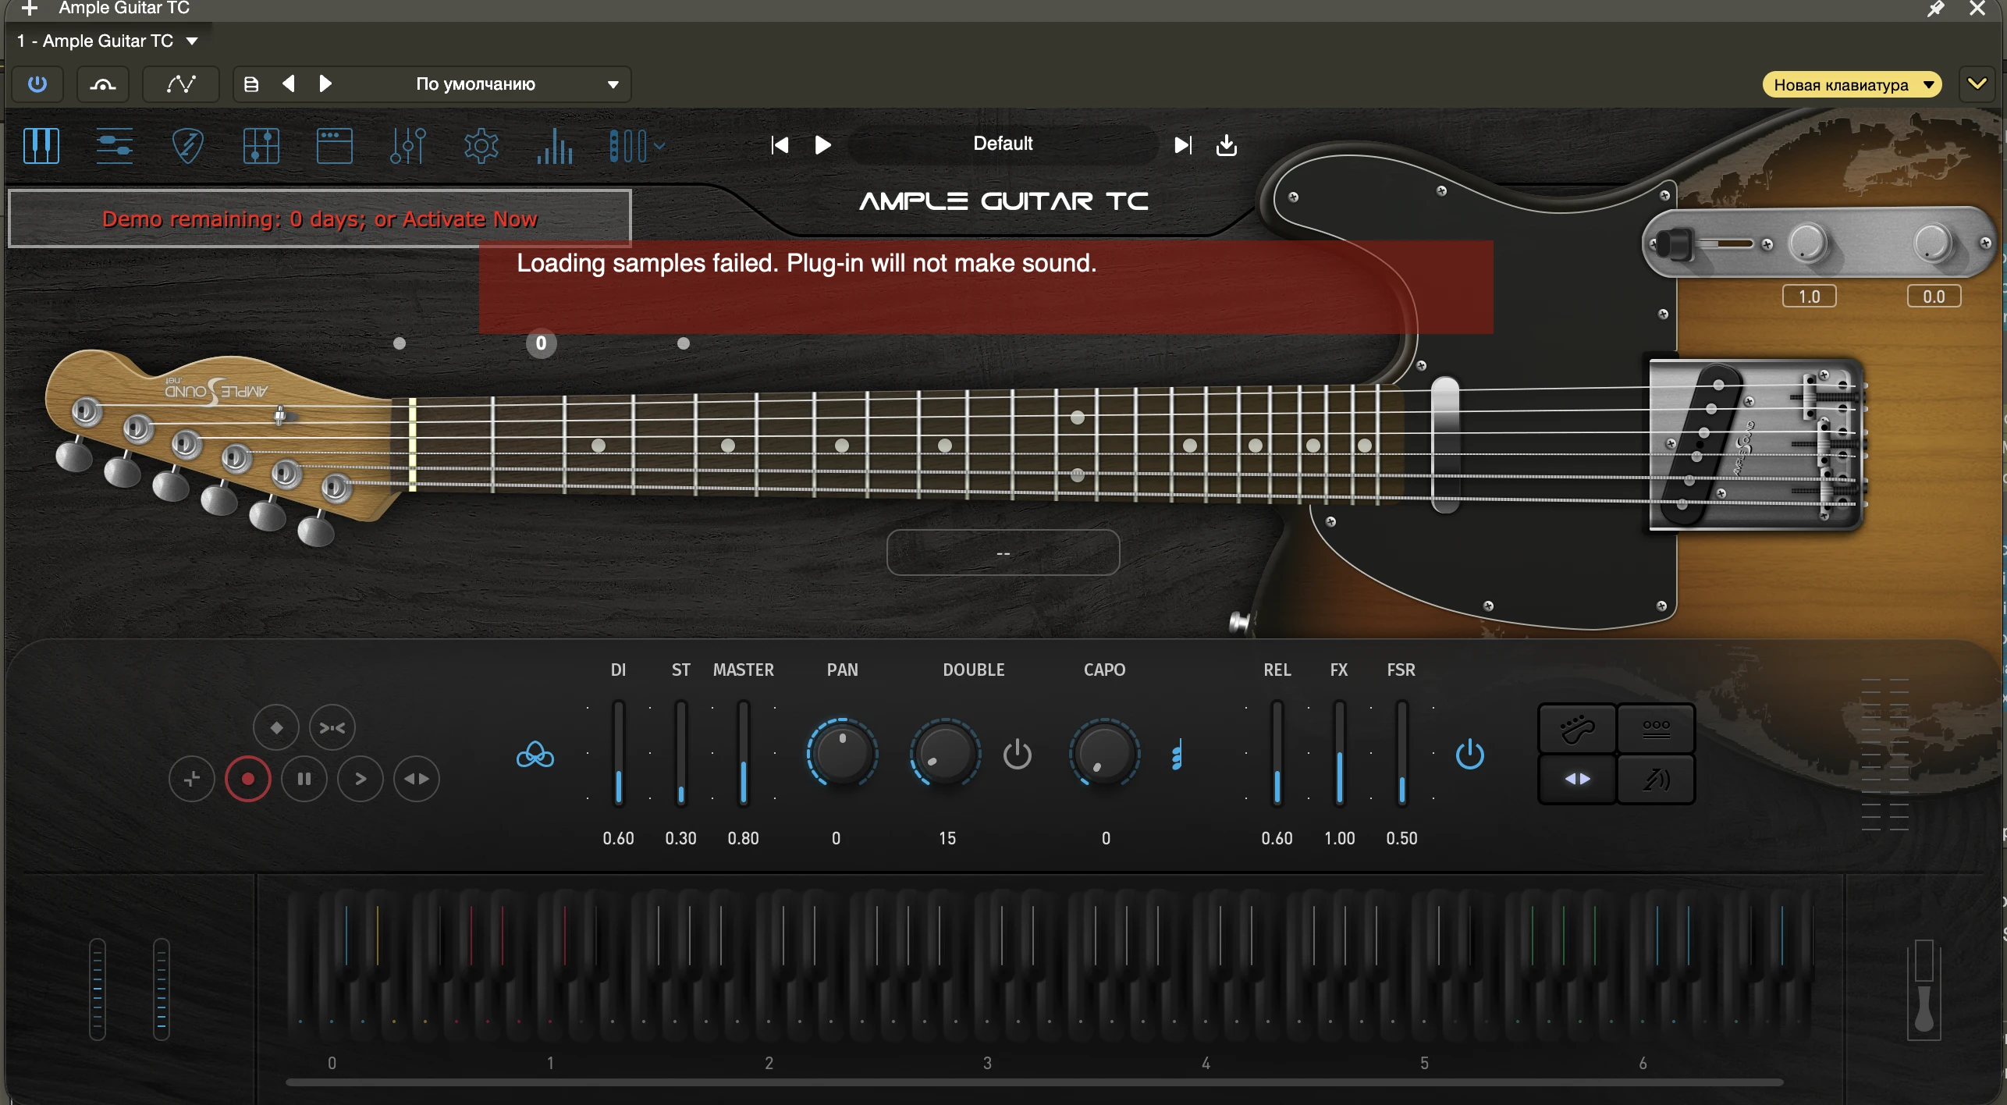Open the slider settings panel tab
2007x1105 pixels.
[x=114, y=145]
